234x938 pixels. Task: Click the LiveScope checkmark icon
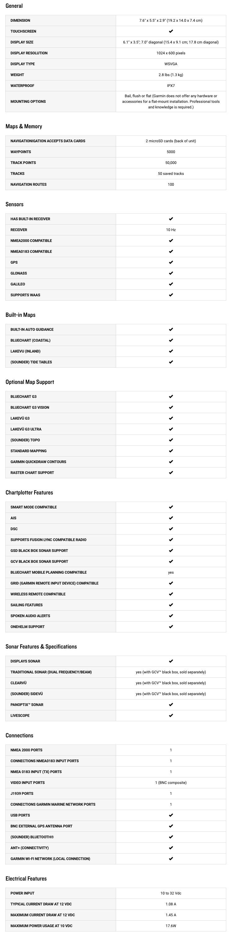pyautogui.click(x=171, y=715)
